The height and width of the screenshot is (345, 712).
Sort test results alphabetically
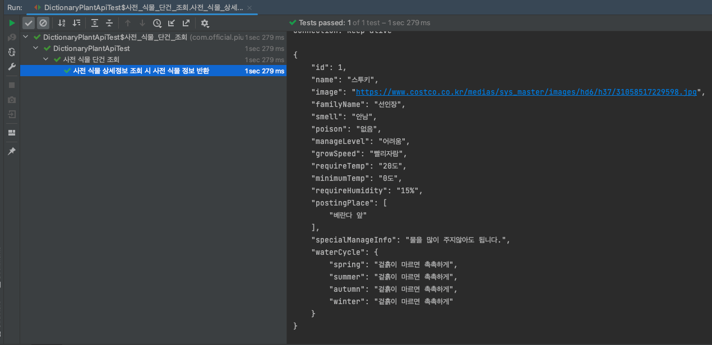coord(62,23)
